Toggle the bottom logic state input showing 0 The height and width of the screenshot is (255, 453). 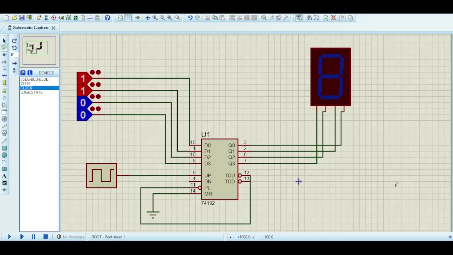[x=83, y=115]
